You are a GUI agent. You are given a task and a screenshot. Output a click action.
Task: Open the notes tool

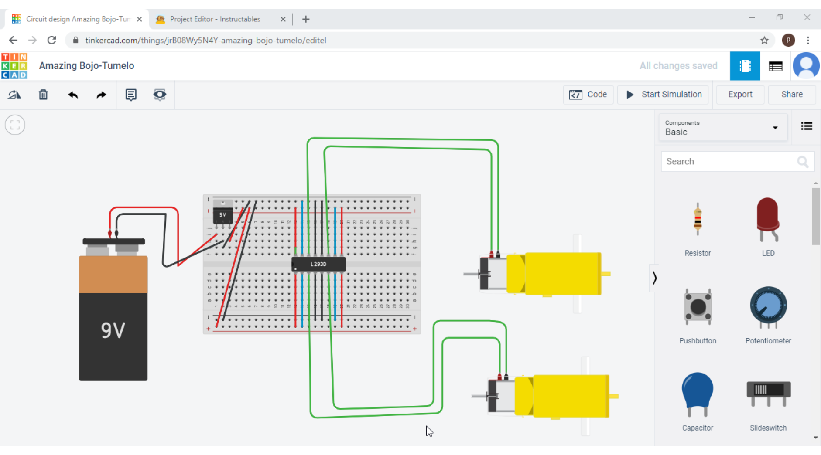[x=131, y=95]
